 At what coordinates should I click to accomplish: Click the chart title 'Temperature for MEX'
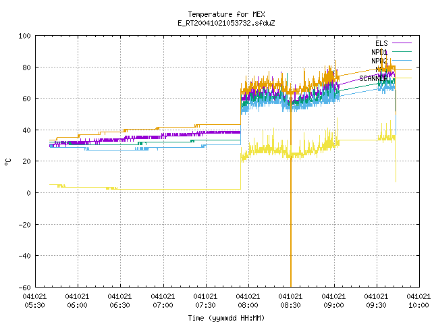(x=226, y=14)
